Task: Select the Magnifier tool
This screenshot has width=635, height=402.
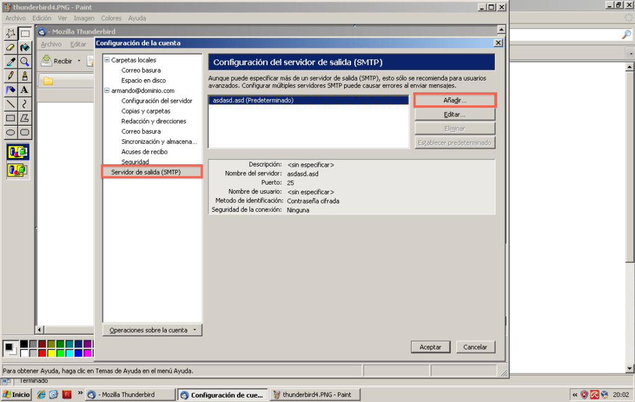Action: click(x=25, y=61)
